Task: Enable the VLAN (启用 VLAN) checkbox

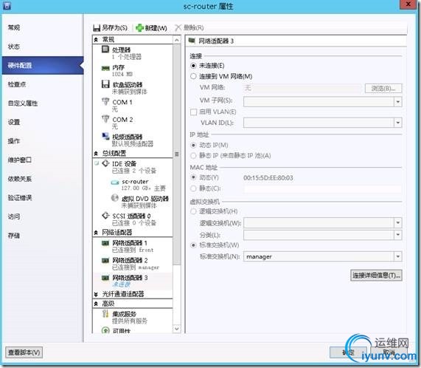Action: point(193,112)
